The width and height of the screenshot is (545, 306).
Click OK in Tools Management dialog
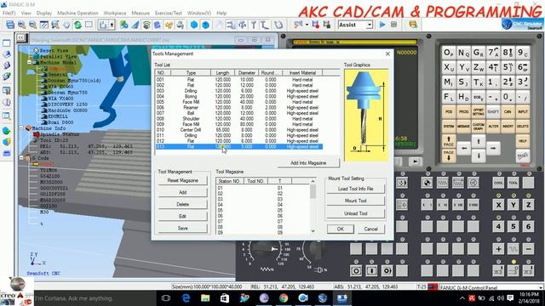point(341,229)
